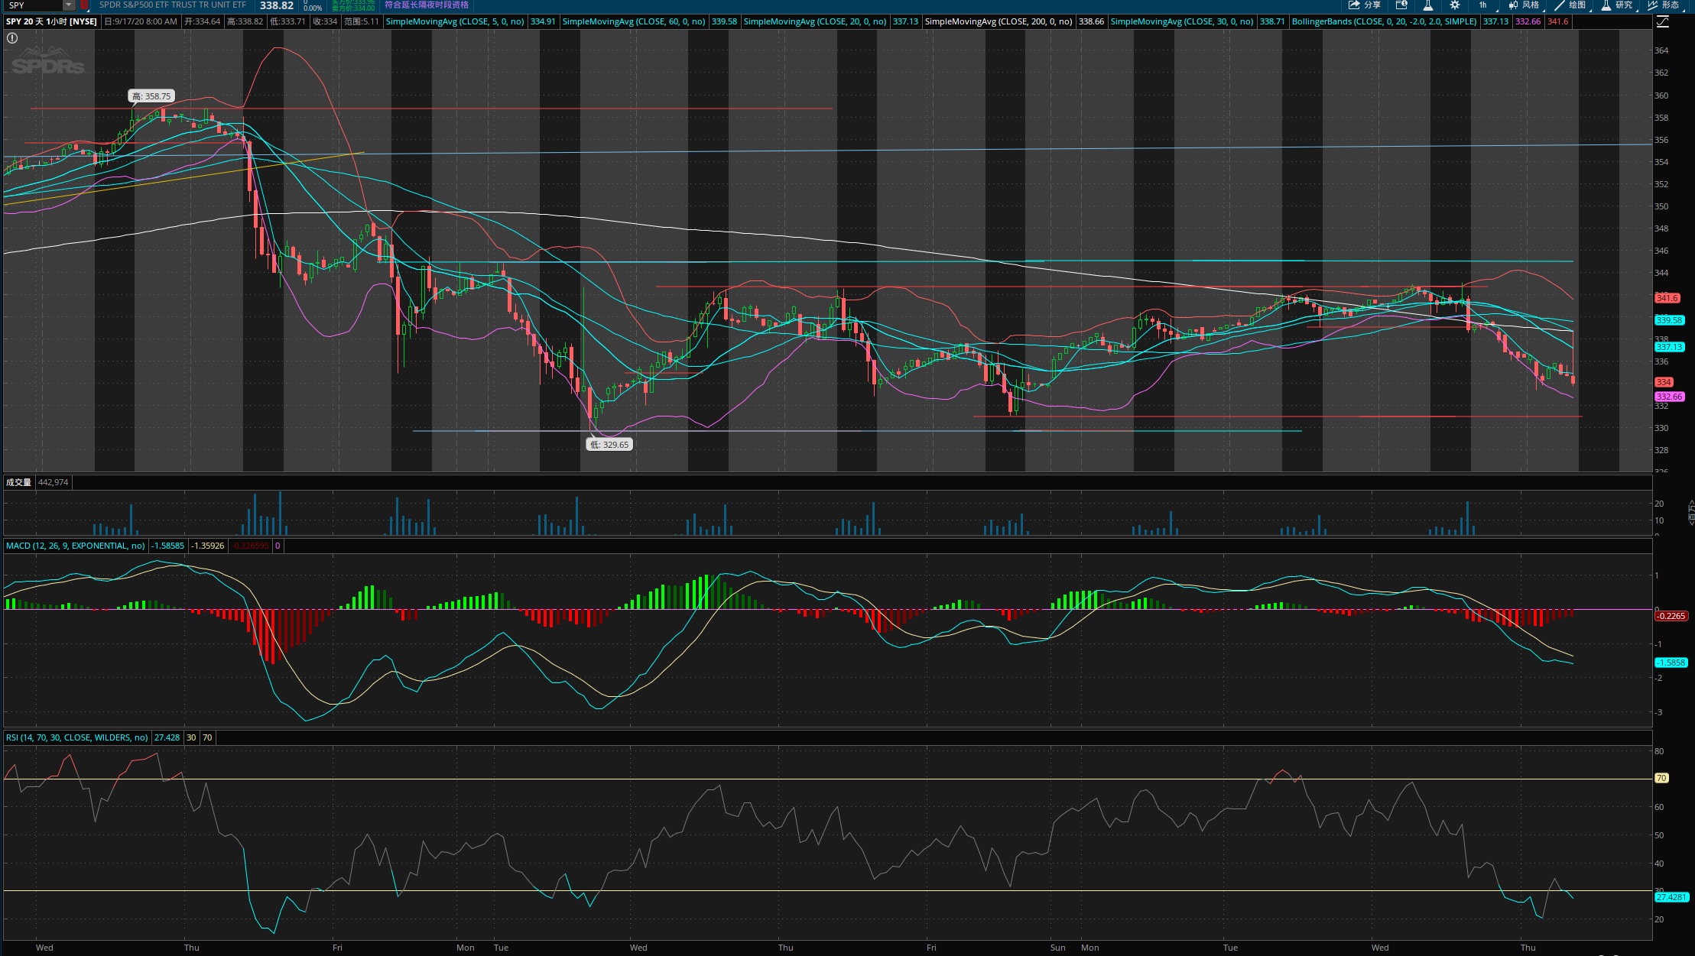This screenshot has height=956, width=1695.
Task: Open chart settings gear icon
Action: click(x=1455, y=5)
